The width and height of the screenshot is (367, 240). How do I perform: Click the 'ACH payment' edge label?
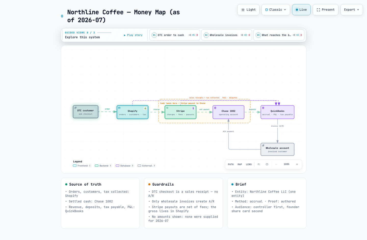pyautogui.click(x=228, y=131)
